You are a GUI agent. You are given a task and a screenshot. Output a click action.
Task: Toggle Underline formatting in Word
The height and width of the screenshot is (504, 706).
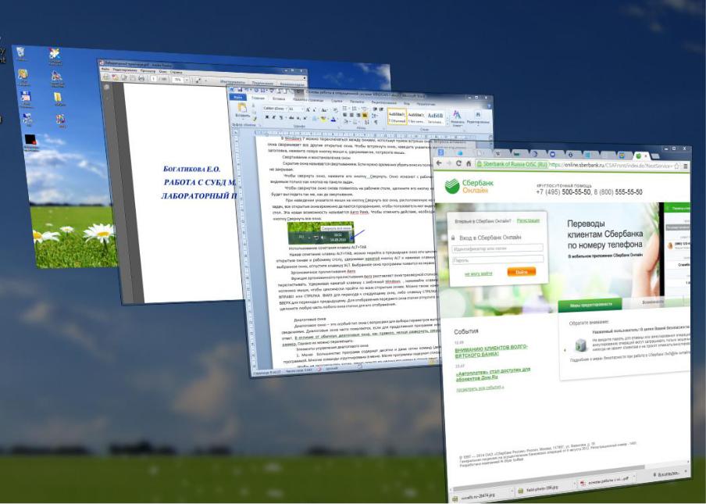pos(281,117)
